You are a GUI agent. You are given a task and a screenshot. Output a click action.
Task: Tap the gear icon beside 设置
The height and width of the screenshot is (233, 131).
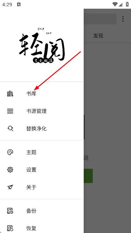pyautogui.click(x=10, y=170)
